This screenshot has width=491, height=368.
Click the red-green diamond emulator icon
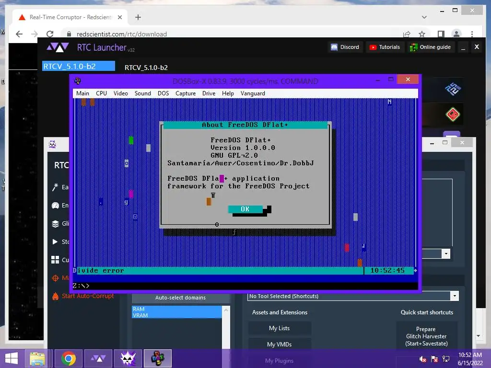pyautogui.click(x=453, y=114)
